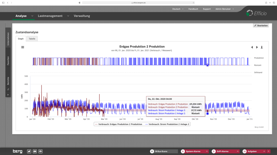The image size is (277, 155).
Task: Expand the Admin Benutzer menu
Action: click(225, 9)
